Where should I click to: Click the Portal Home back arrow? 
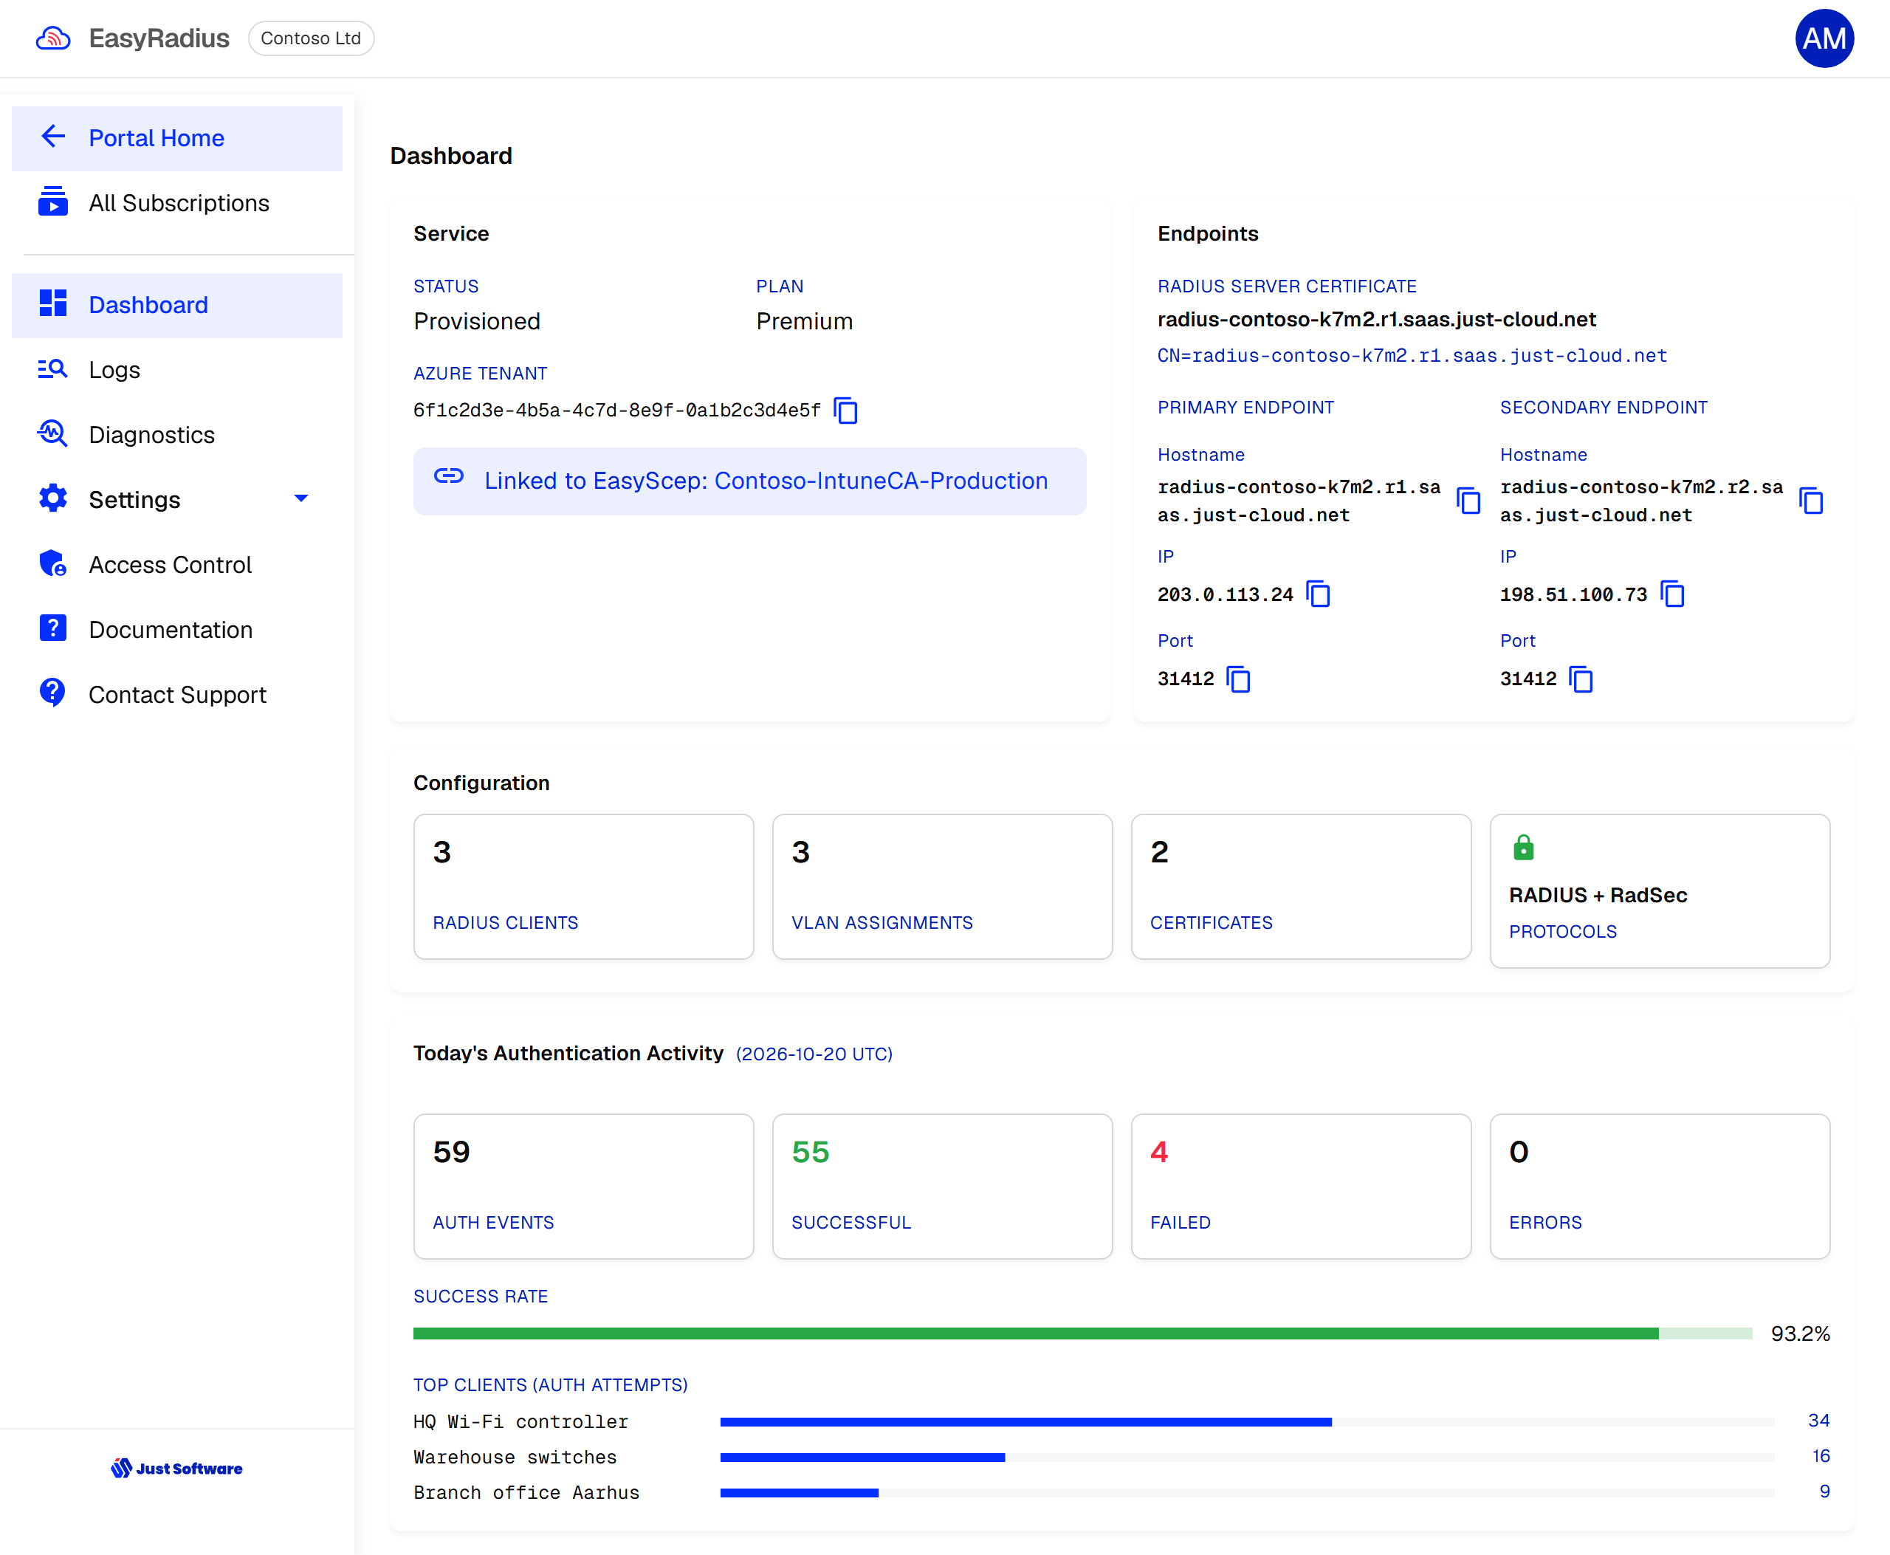pyautogui.click(x=53, y=137)
